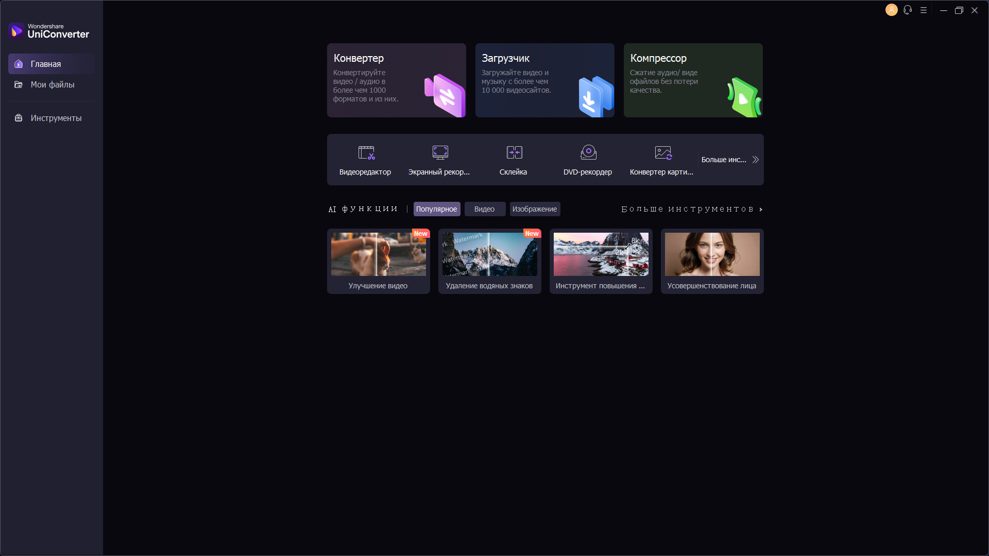Click the Больше инструментов link arrow
Screen dimensions: 989x556
tap(761, 210)
